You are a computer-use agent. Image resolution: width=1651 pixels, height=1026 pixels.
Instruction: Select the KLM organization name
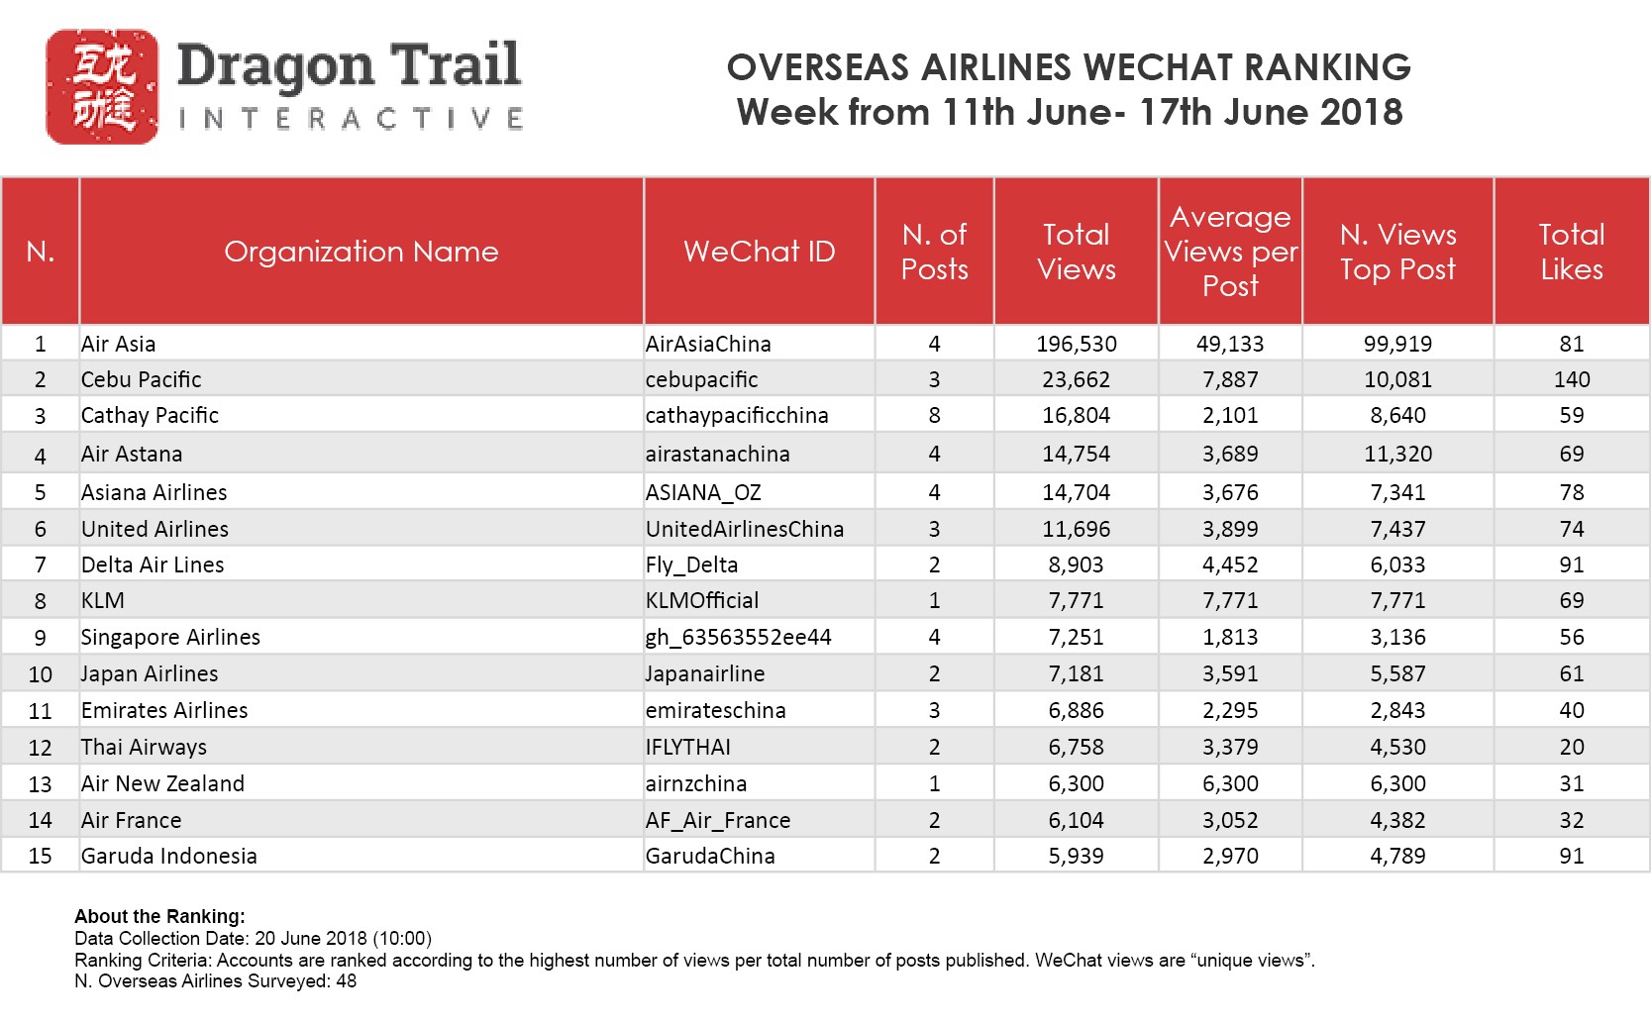point(103,600)
